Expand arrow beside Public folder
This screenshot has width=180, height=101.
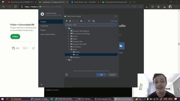pos(71,52)
